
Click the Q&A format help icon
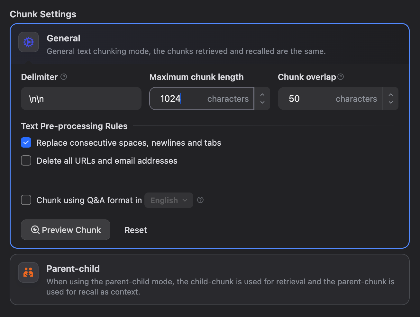point(200,200)
